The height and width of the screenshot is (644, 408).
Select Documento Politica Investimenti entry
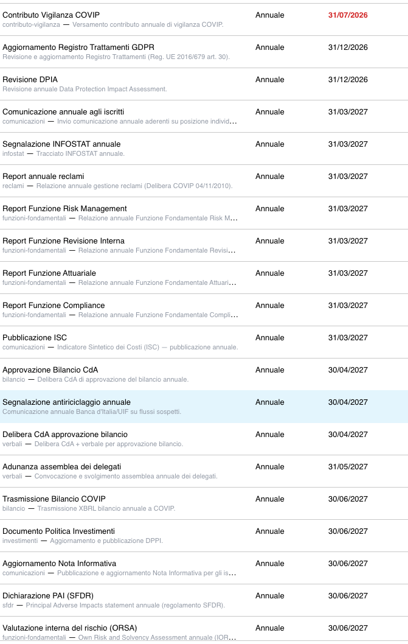204,536
